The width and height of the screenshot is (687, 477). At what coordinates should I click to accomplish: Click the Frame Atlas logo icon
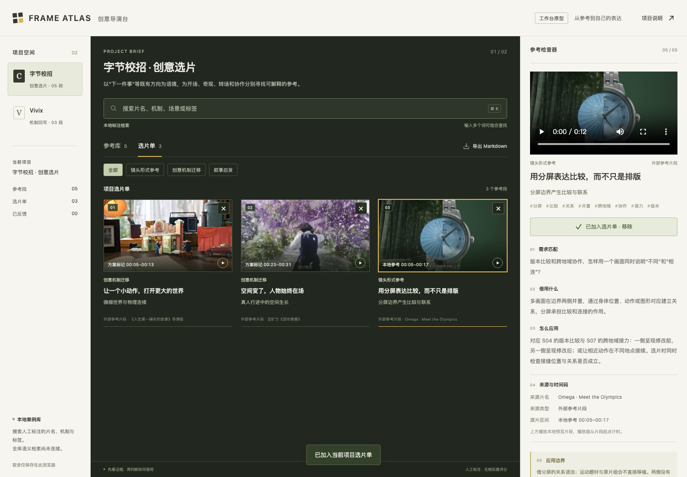coord(18,18)
